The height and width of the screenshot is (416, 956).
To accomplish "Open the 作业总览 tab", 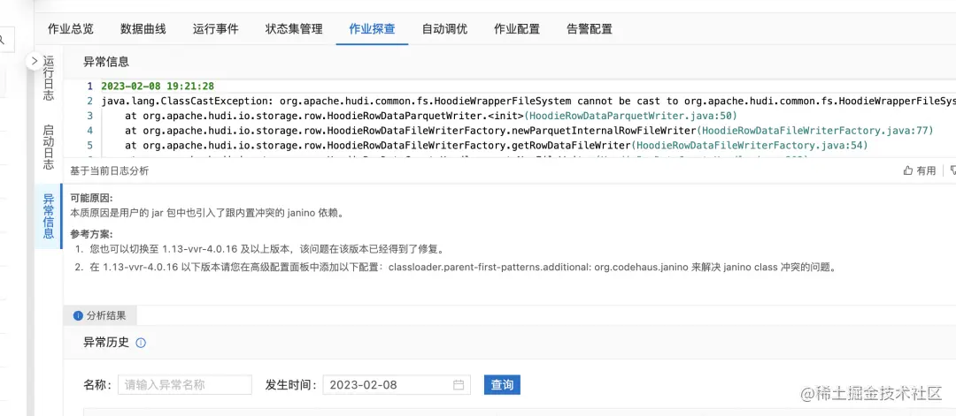I will click(71, 28).
